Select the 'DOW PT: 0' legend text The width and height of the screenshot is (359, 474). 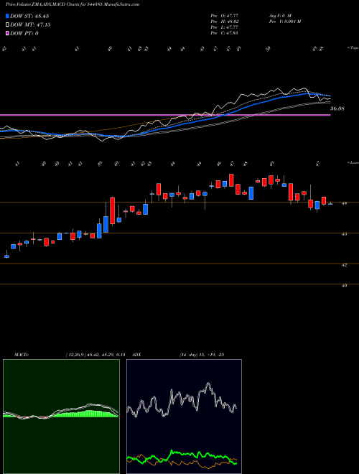click(24, 33)
